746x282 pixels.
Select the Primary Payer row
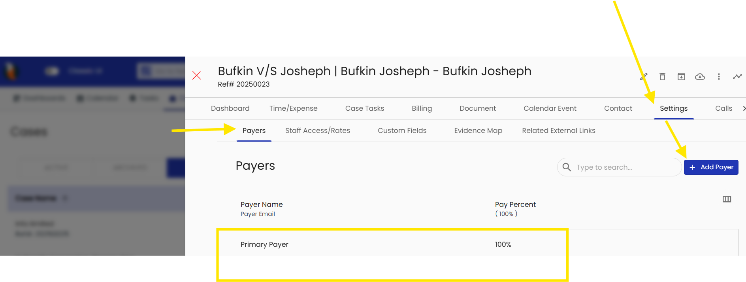[x=264, y=244]
